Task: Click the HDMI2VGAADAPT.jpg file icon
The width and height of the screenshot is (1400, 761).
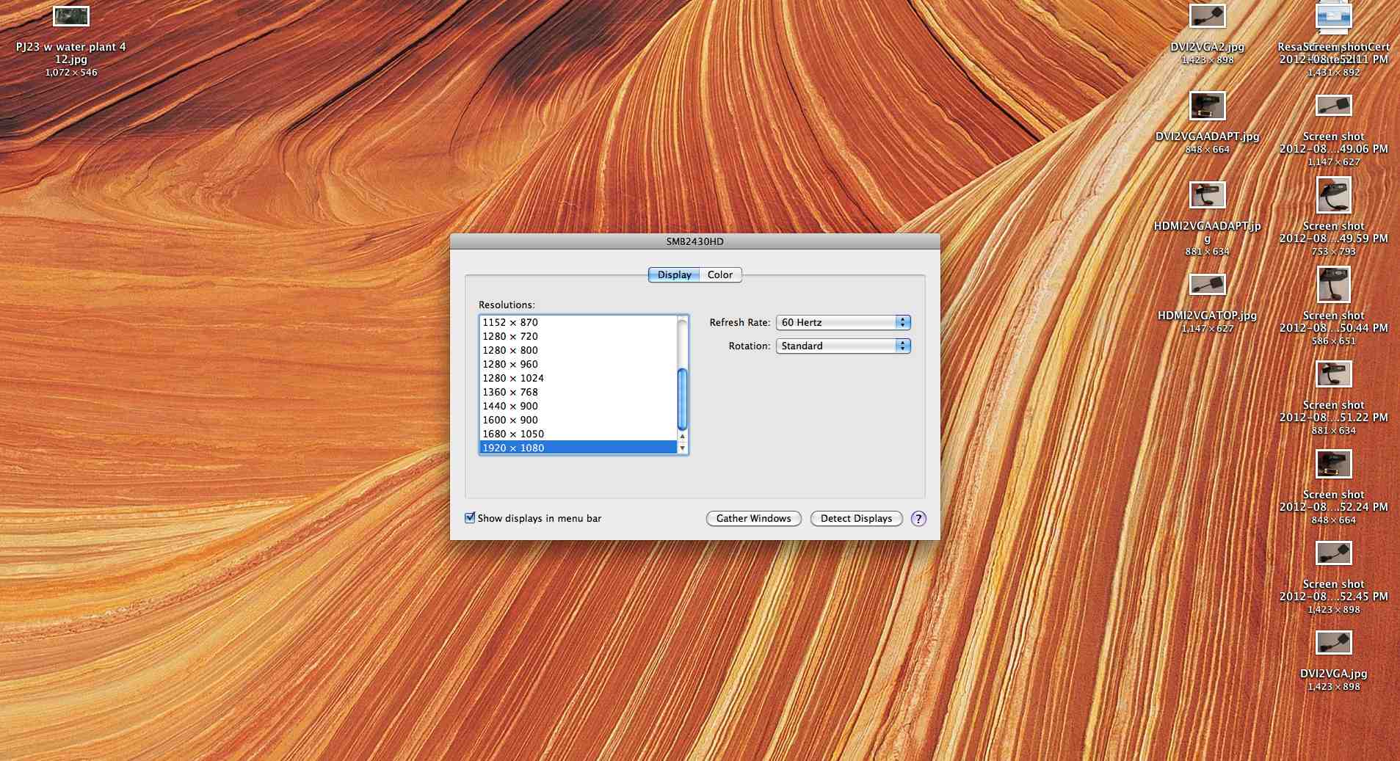Action: coord(1207,195)
